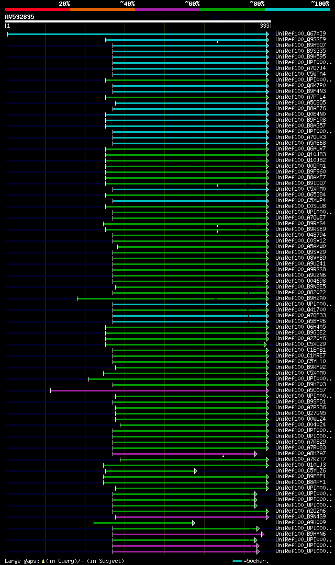The height and width of the screenshot is (565, 335).
Task: Open the UniRef100_B9F4N3 hit link
Action: point(300,91)
